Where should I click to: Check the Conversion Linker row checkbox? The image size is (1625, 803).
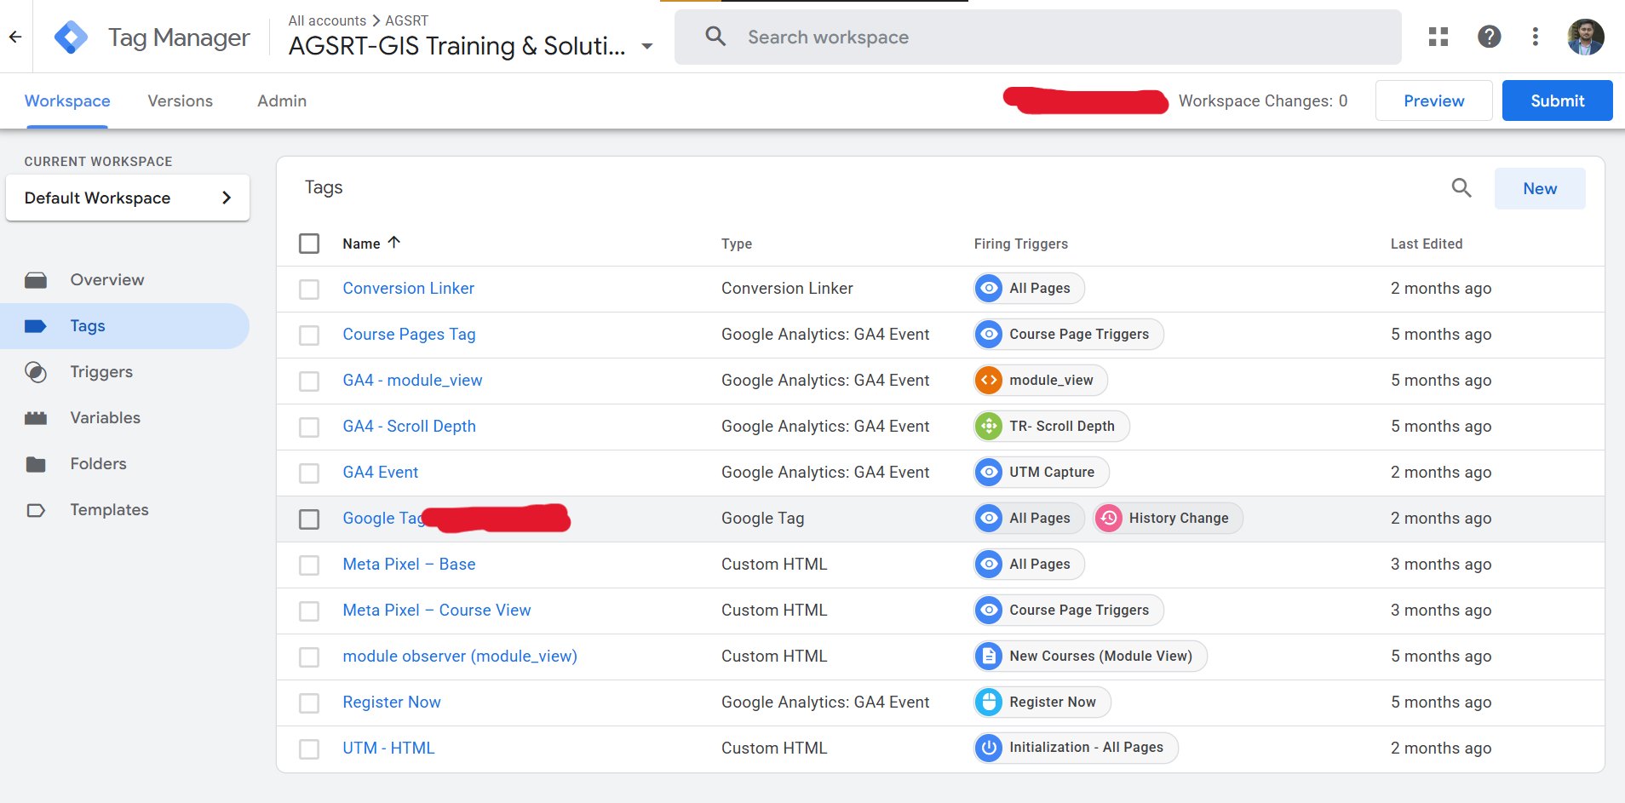309,290
